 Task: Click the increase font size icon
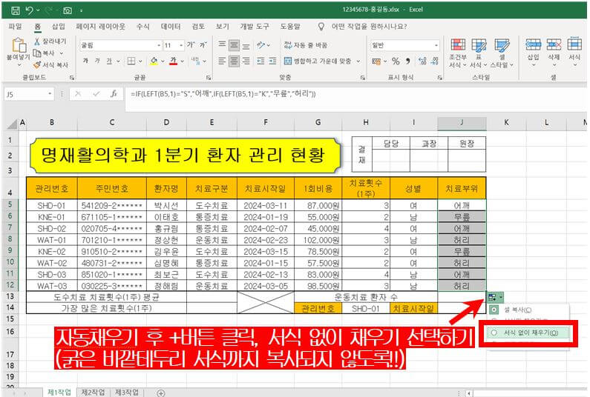coord(191,45)
